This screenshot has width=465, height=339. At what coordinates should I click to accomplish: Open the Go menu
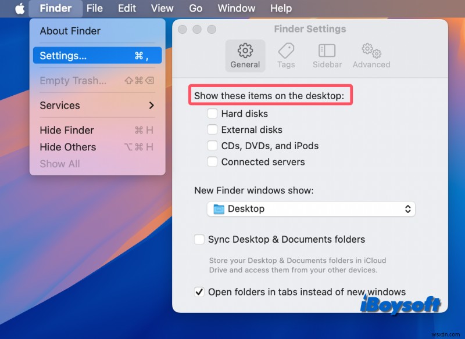point(196,8)
